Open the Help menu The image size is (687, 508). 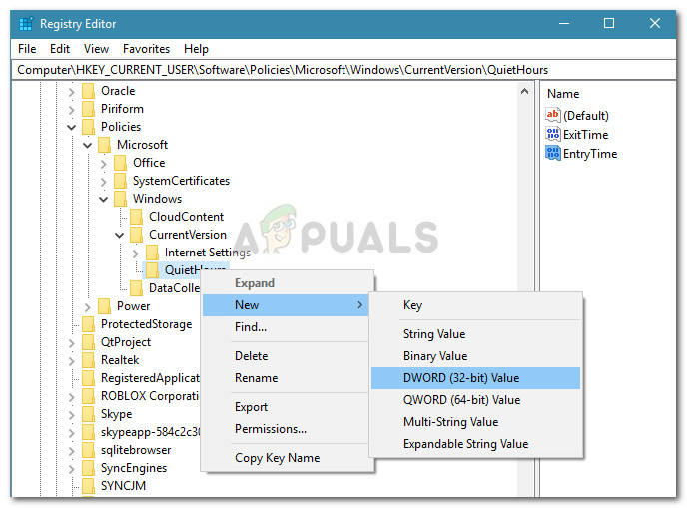pyautogui.click(x=196, y=49)
